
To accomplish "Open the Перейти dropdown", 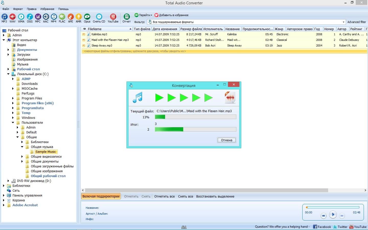I will [143, 15].
